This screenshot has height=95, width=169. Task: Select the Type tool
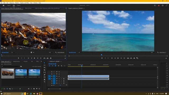(45, 82)
